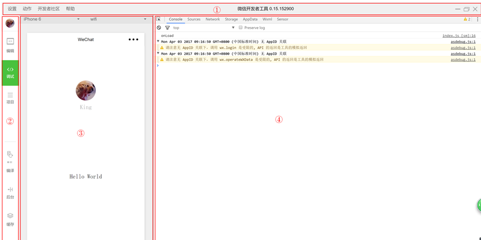The width and height of the screenshot is (481, 240).
Task: Enable the Preserve log checkbox
Action: pos(241,27)
